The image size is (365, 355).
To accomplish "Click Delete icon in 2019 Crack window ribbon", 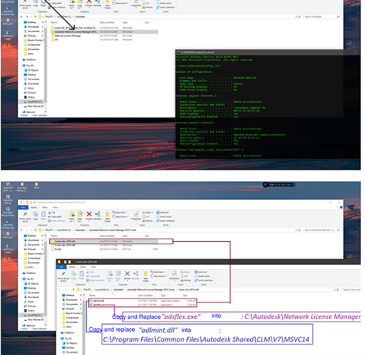I will tap(89, 214).
